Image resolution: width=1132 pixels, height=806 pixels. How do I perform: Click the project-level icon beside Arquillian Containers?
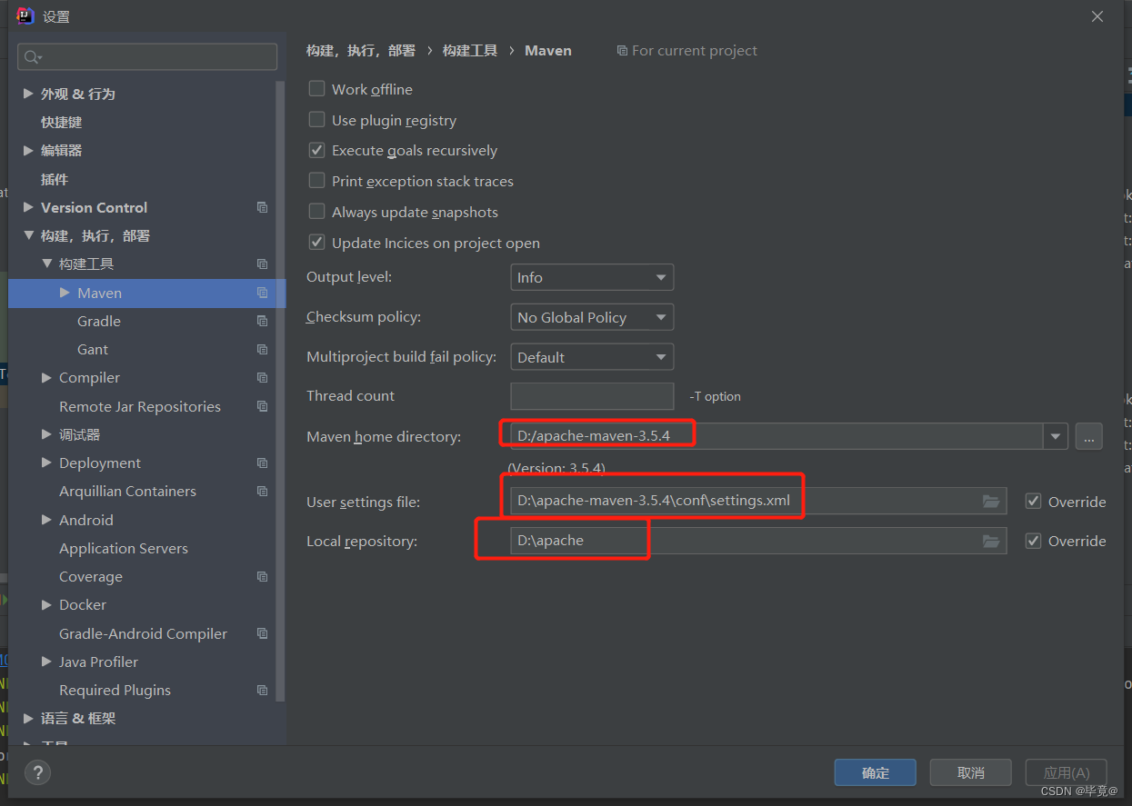pos(262,491)
